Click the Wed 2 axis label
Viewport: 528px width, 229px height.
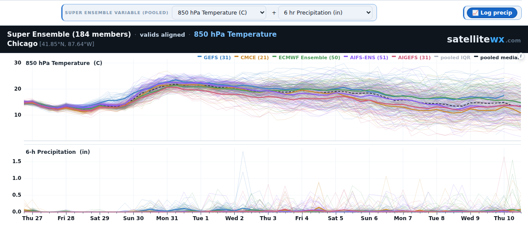point(235,218)
